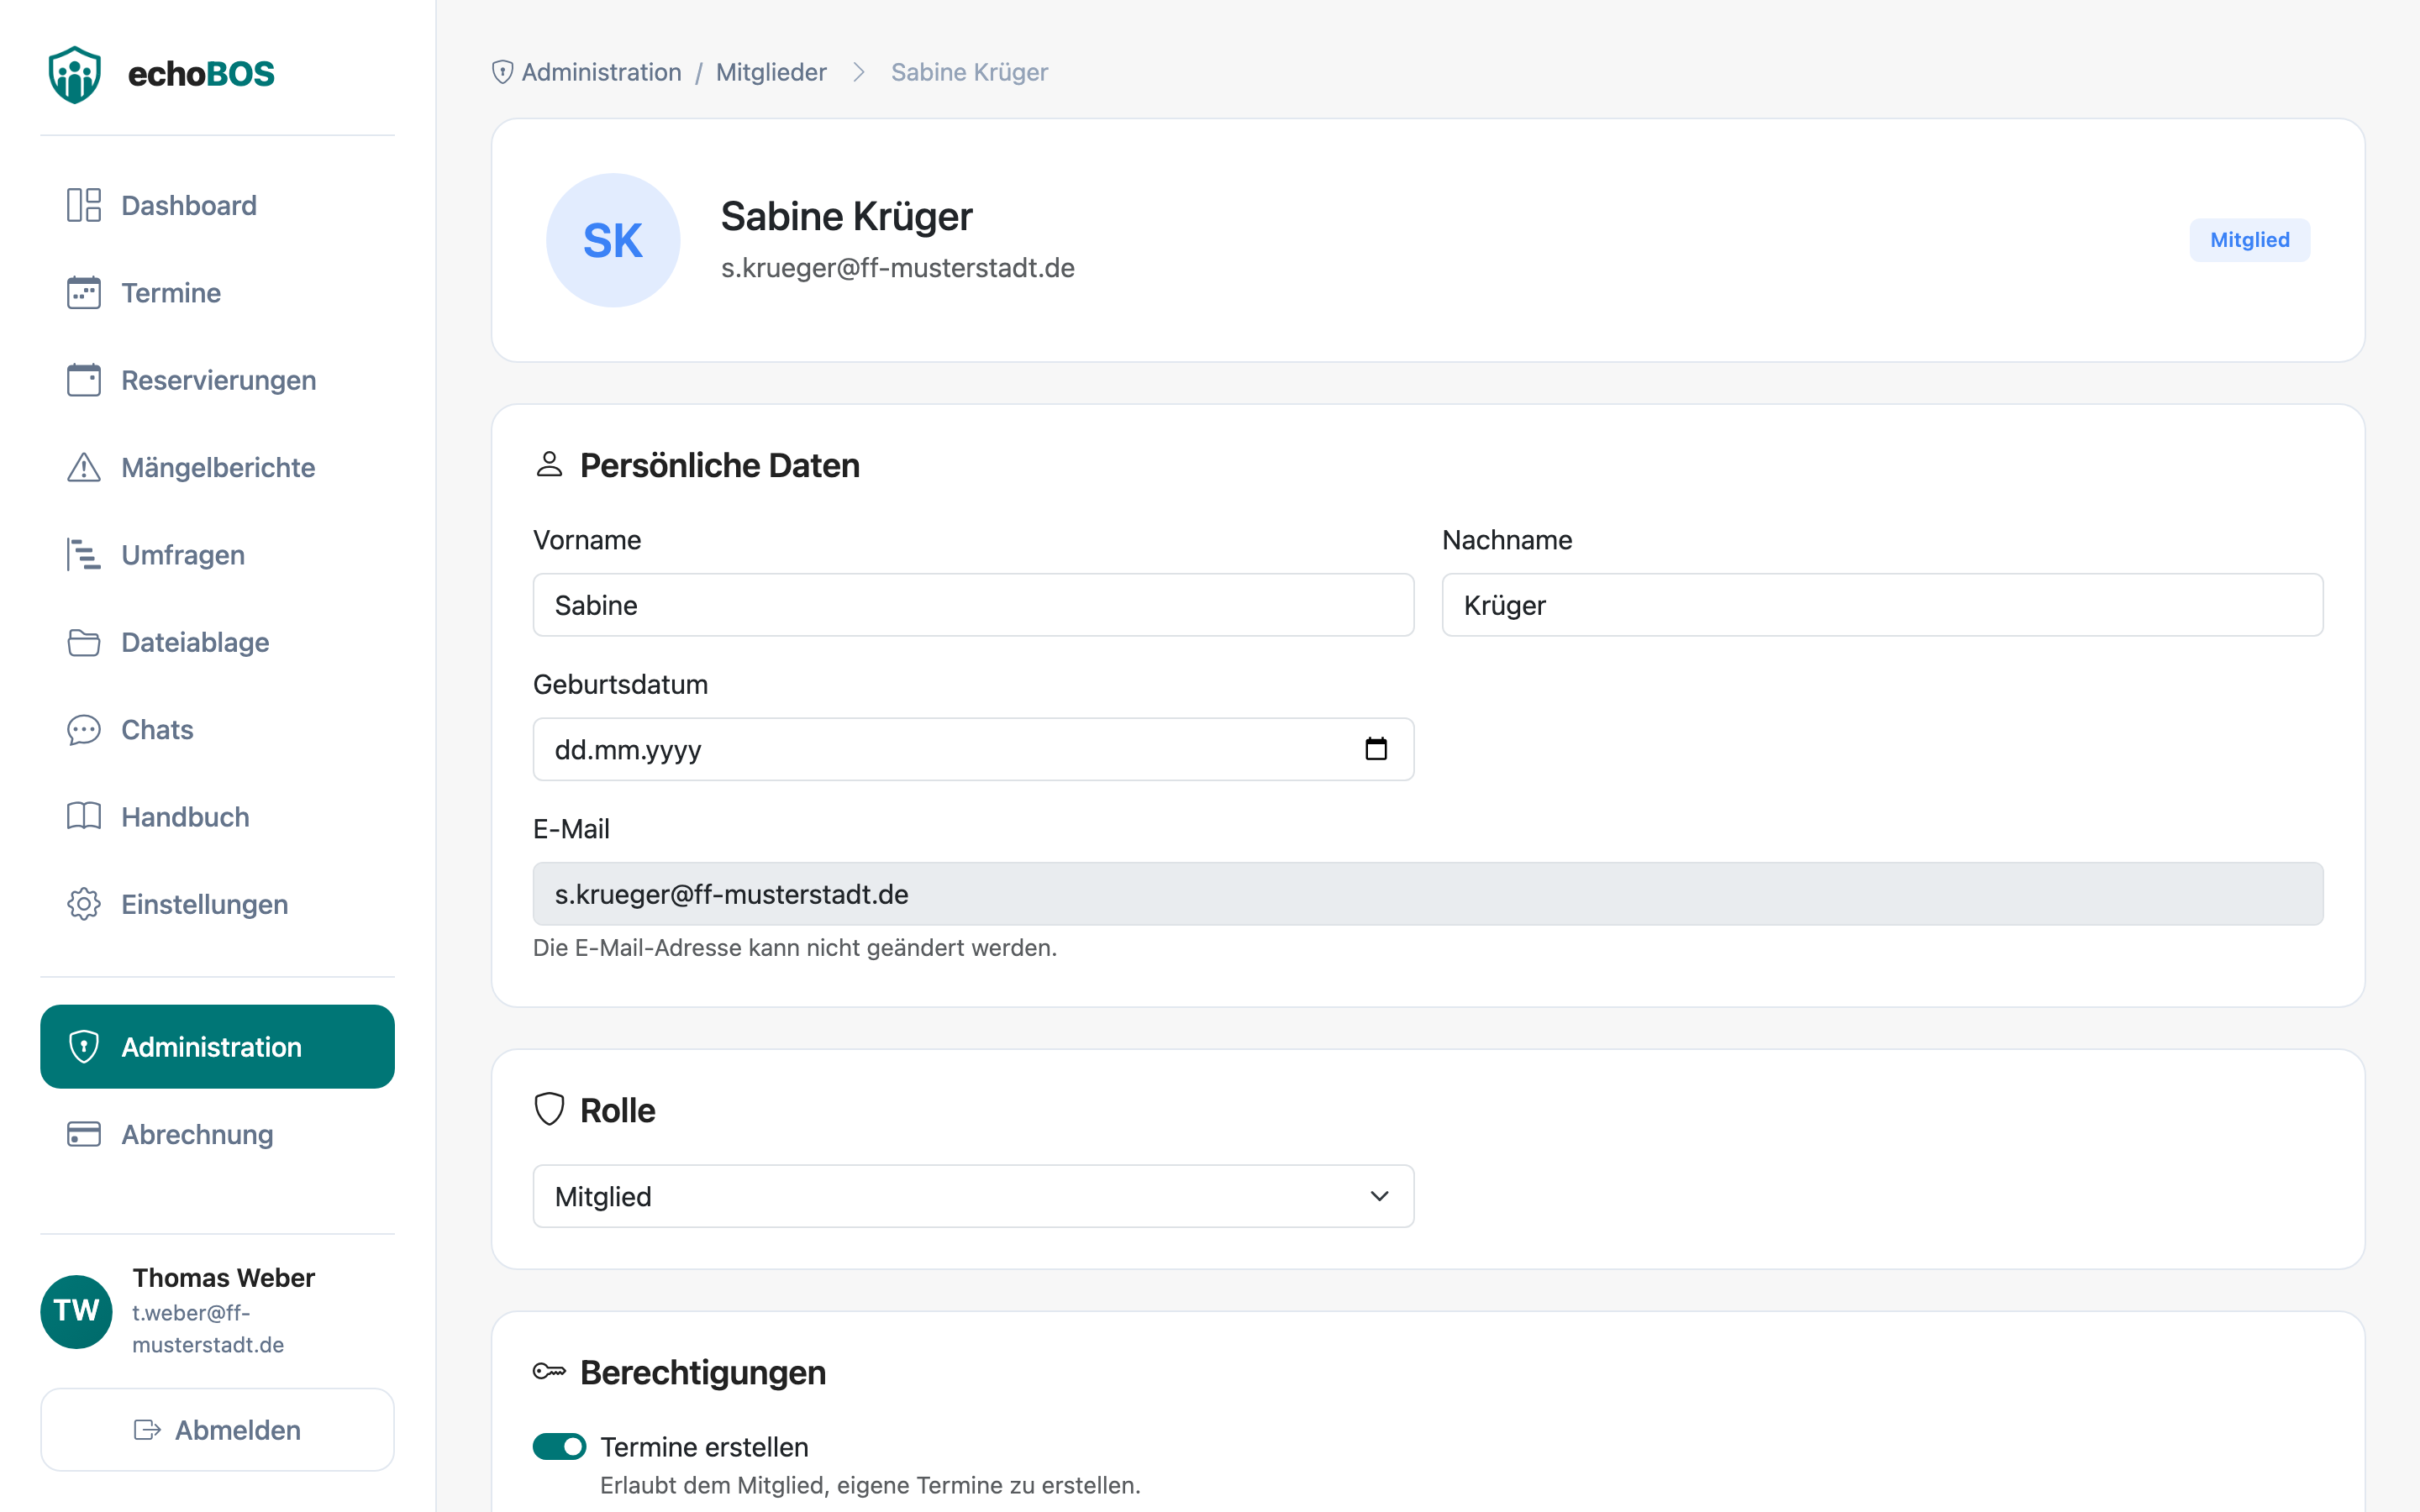Click the Abmelden button
This screenshot has width=2420, height=1512.
[x=217, y=1430]
